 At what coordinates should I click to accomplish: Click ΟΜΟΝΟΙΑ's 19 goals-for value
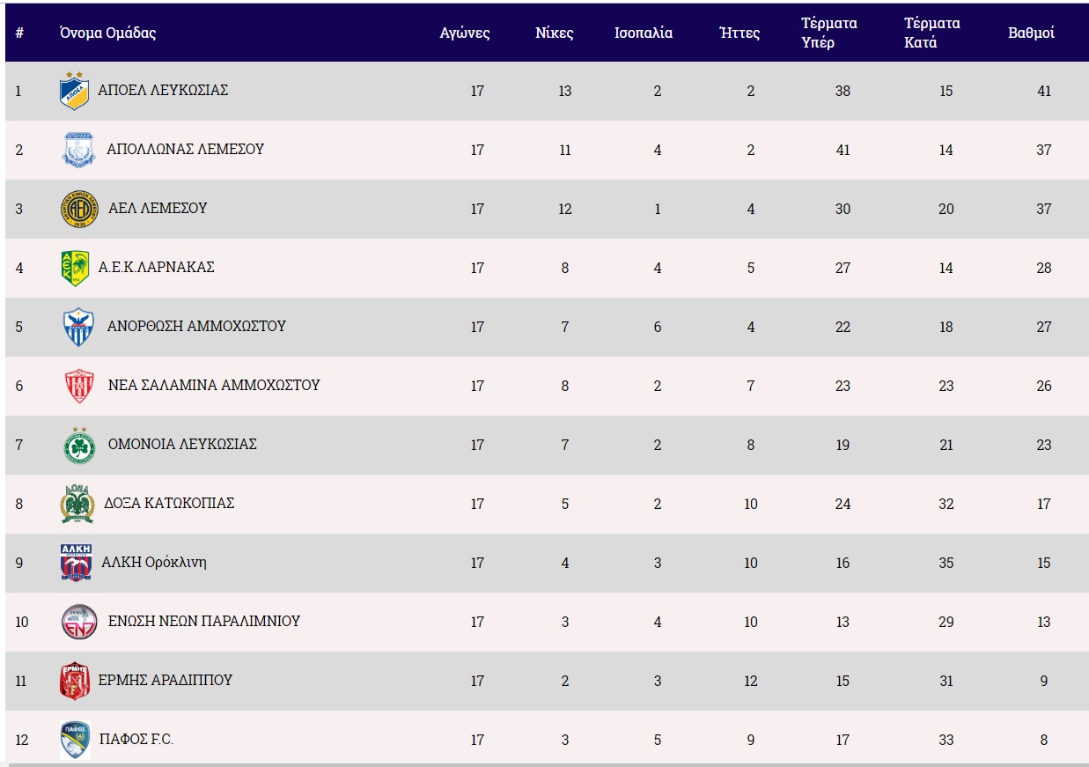point(843,445)
